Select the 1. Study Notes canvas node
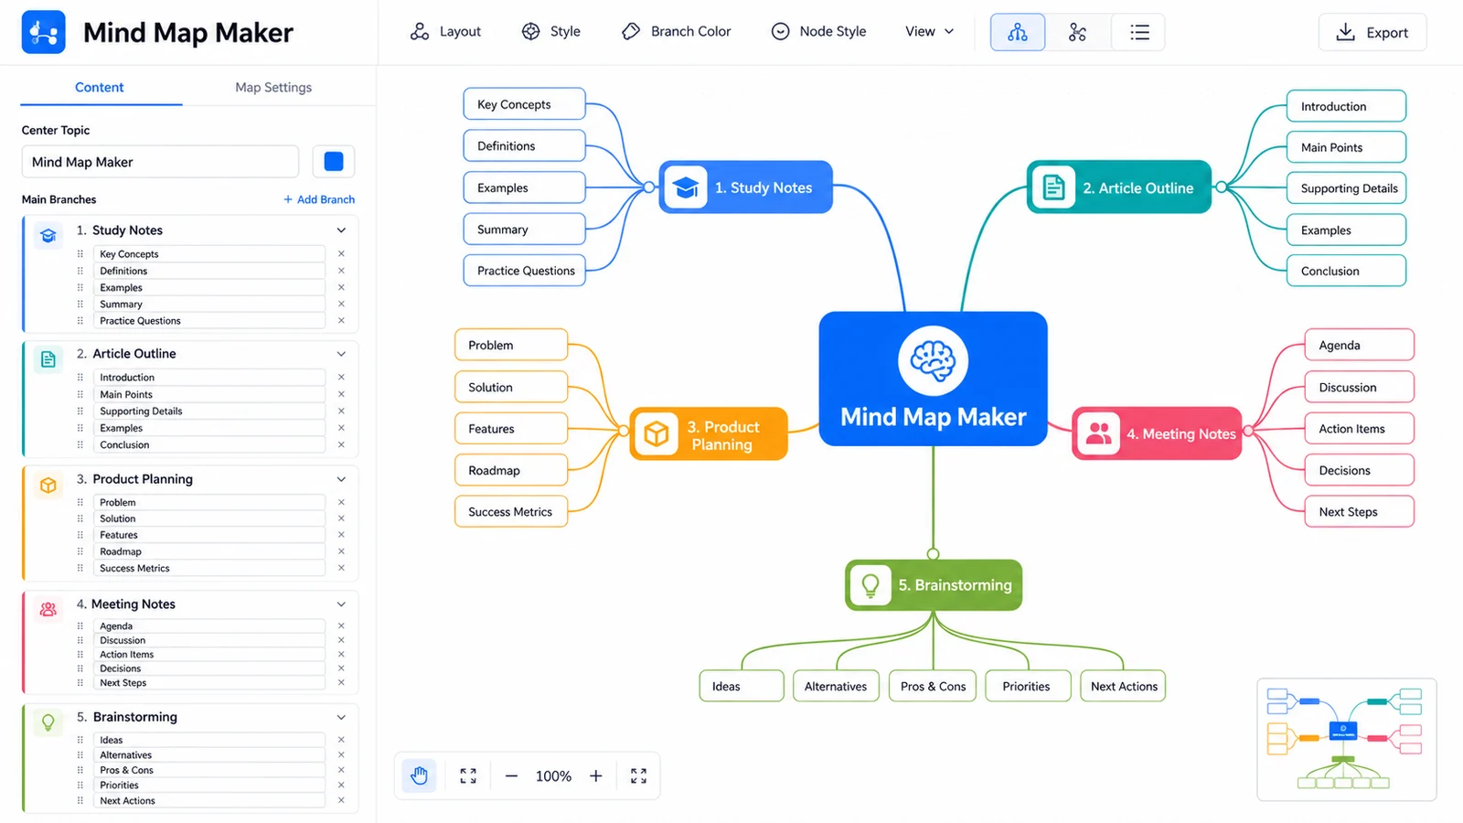 point(745,187)
